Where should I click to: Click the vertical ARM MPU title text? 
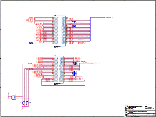pyautogui.click(x=126, y=111)
